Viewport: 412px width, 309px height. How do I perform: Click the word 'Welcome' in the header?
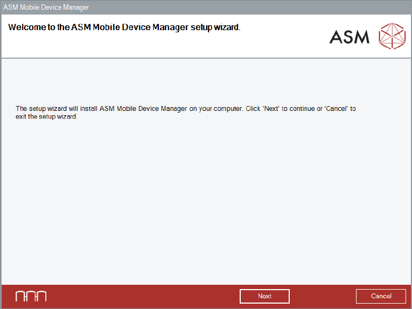26,27
